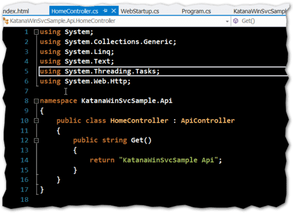This screenshot has width=293, height=213.
Task: Click 'System.Linq' on line 3
Action: pyautogui.click(x=87, y=52)
